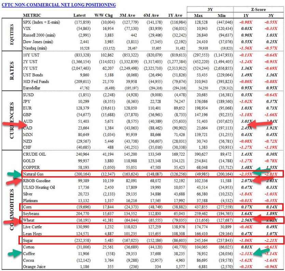Click Wheat W/W change value 41,381
285x271 pixels.
[108, 220]
